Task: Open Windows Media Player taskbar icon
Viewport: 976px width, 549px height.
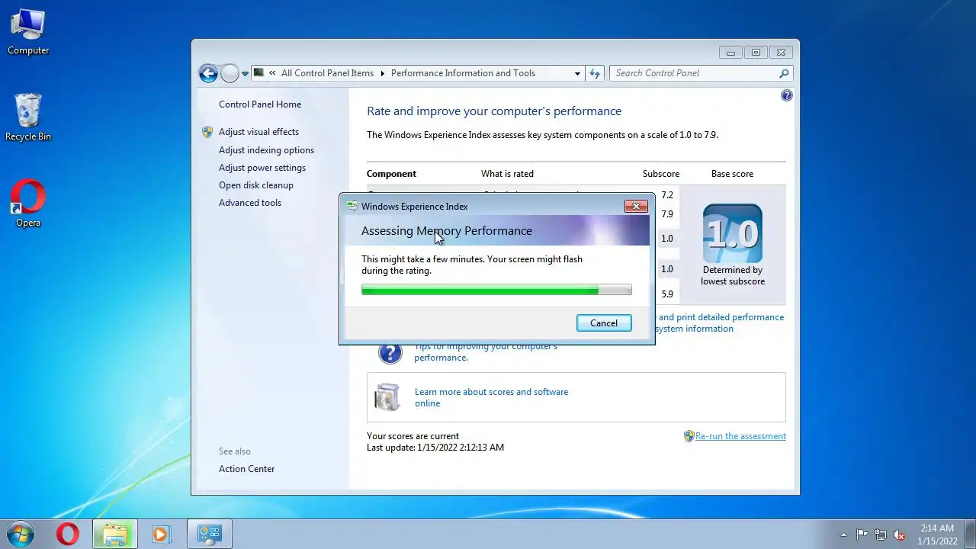Action: point(161,534)
